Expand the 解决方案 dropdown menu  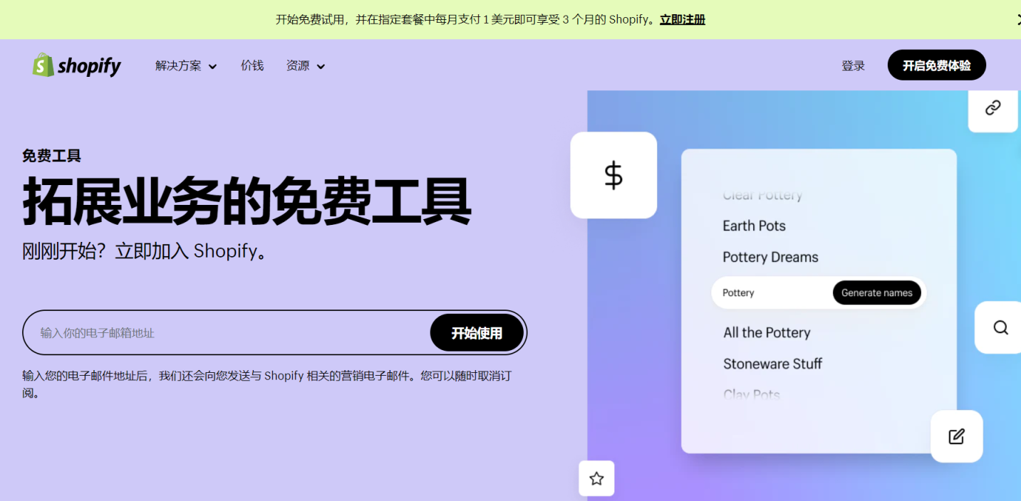(x=186, y=66)
